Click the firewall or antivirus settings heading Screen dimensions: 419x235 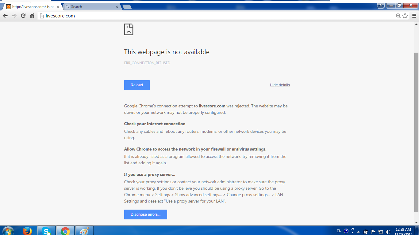click(x=195, y=149)
